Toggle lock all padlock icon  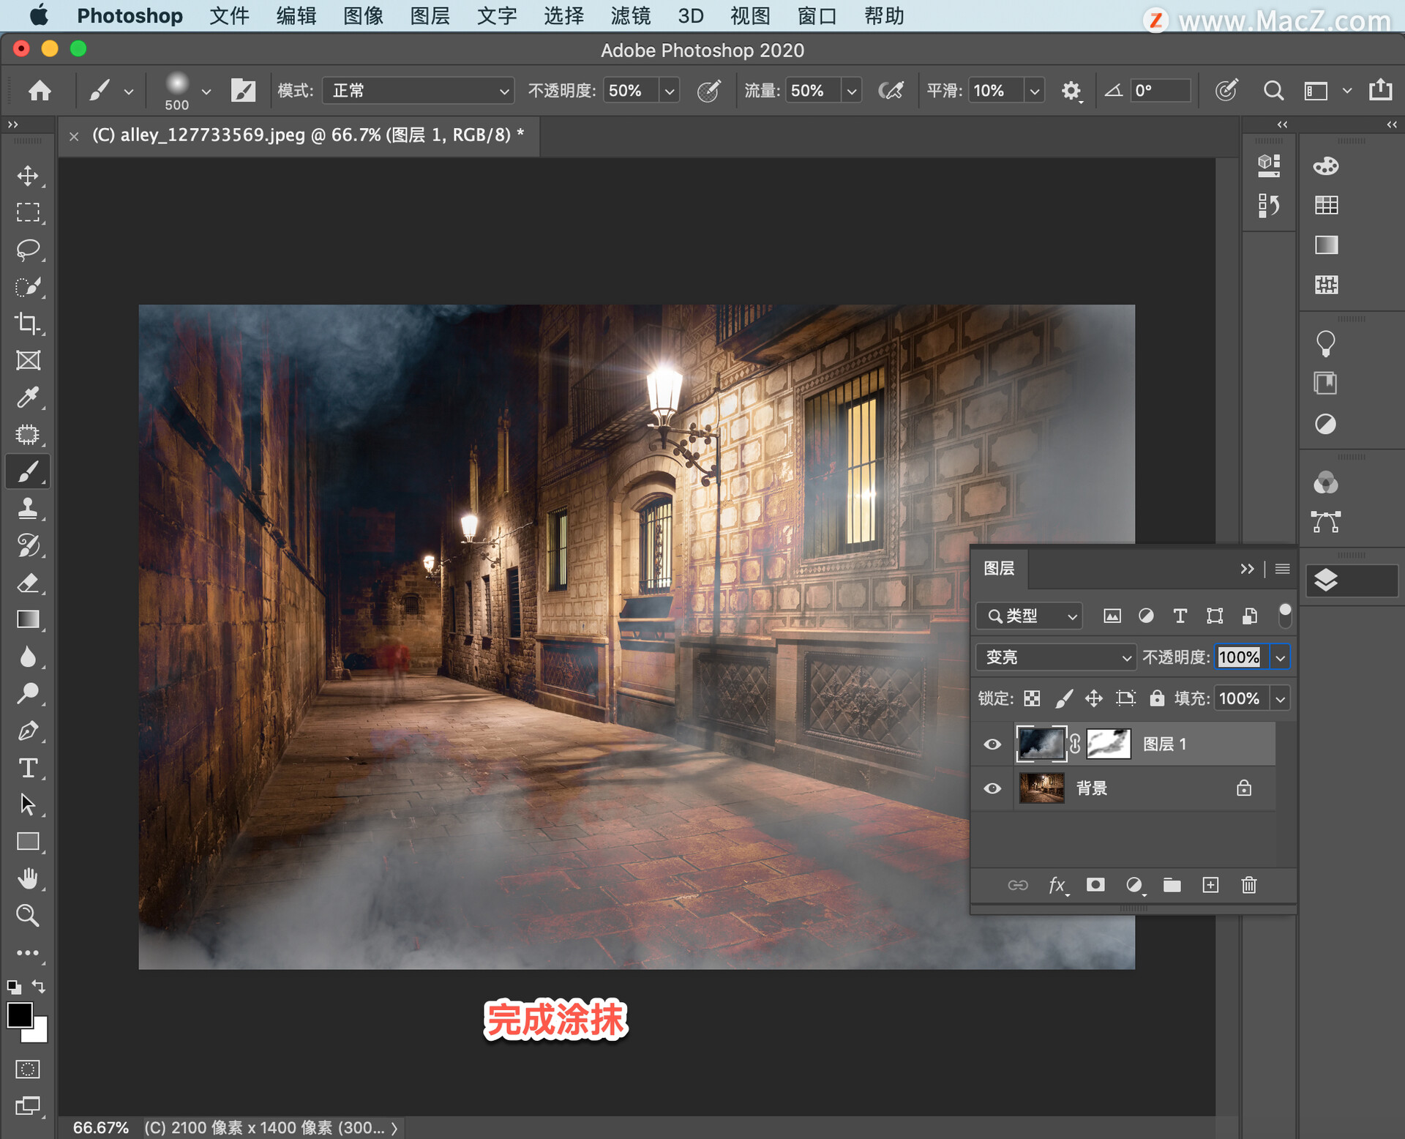[x=1157, y=698]
